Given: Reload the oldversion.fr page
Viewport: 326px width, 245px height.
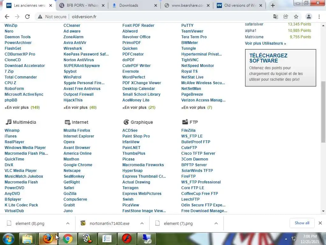Looking at the screenshot, I should (27, 17).
